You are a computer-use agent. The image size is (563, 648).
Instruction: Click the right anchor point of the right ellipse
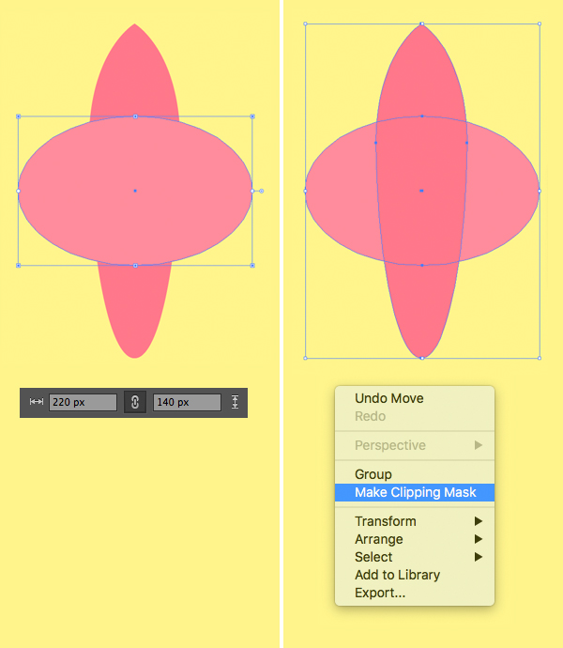pyautogui.click(x=539, y=191)
